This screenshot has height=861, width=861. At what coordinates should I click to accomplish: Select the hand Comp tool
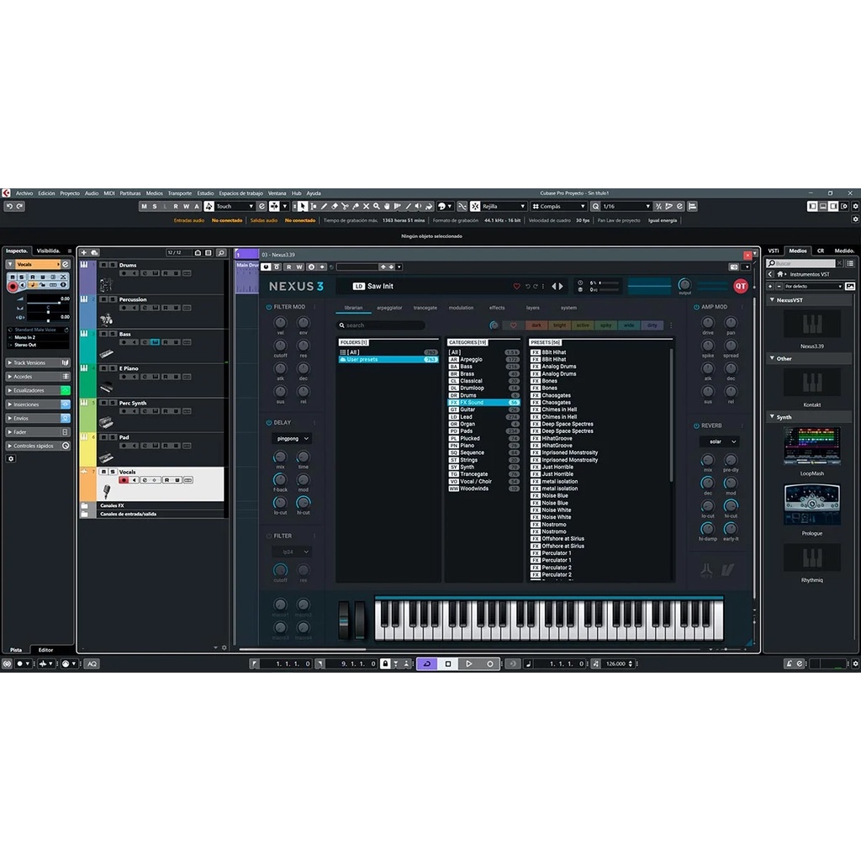tap(387, 207)
